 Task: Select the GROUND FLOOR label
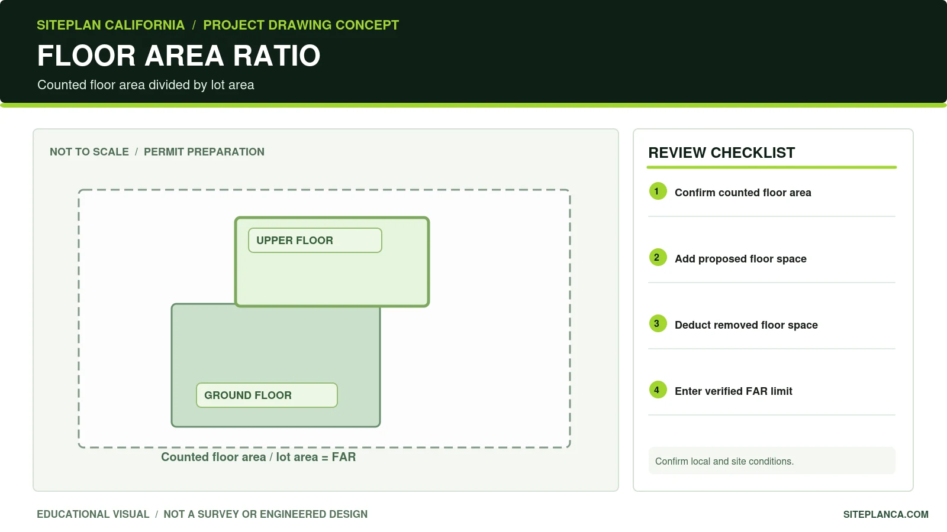coord(267,395)
